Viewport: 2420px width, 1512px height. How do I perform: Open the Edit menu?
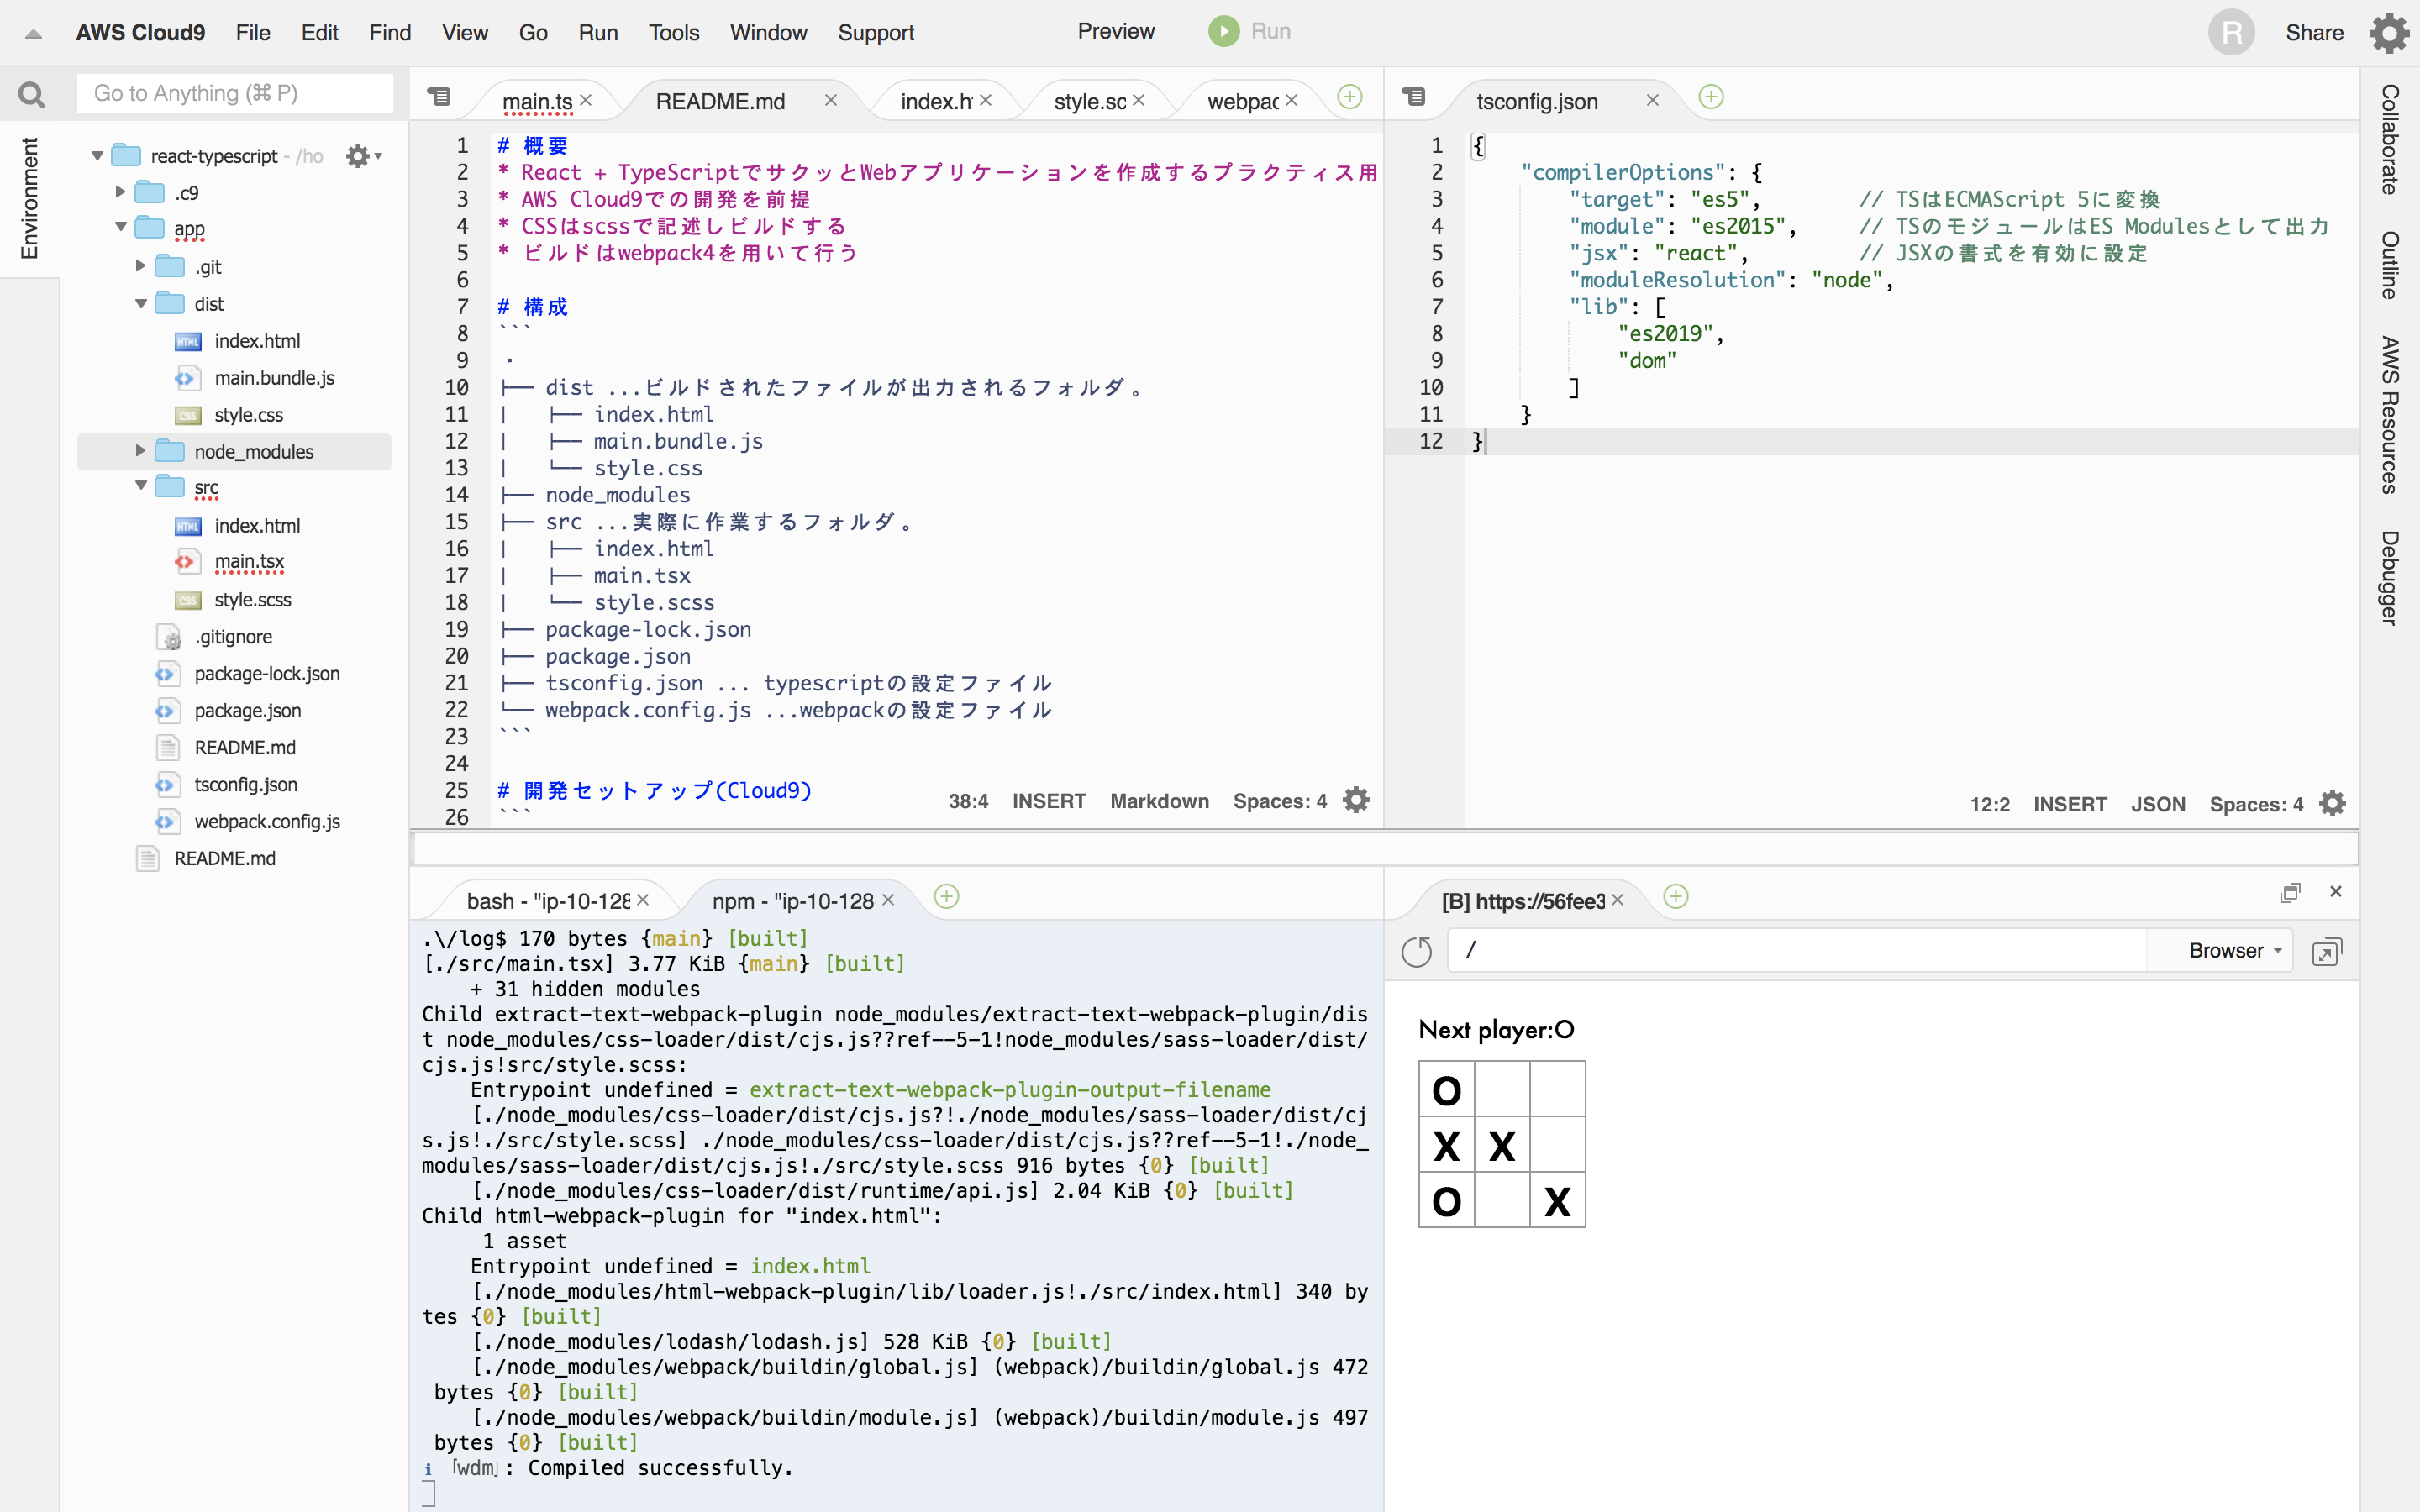(x=320, y=33)
